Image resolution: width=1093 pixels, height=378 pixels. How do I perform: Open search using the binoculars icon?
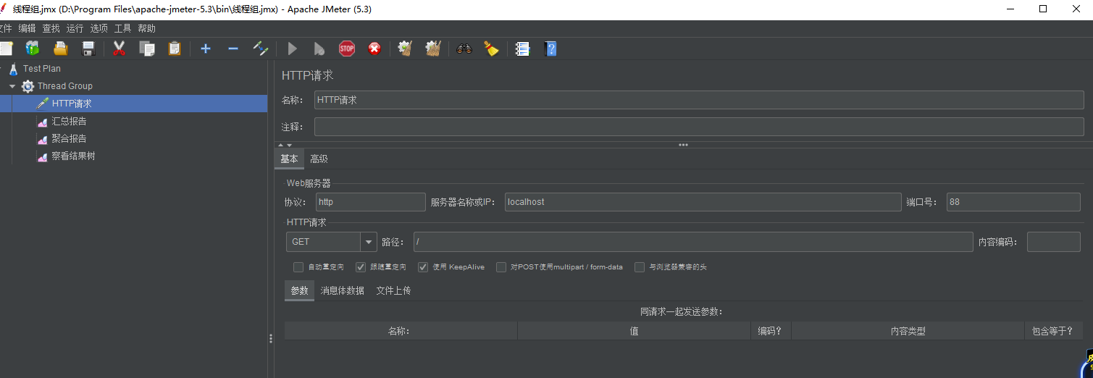464,49
